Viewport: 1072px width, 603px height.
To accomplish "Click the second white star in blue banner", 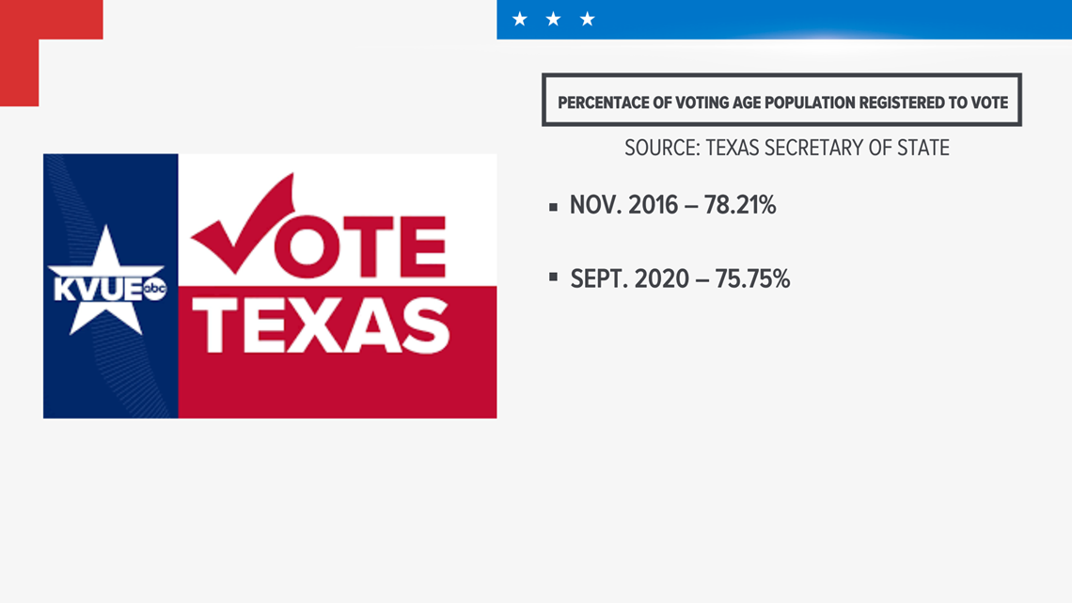I will point(553,19).
